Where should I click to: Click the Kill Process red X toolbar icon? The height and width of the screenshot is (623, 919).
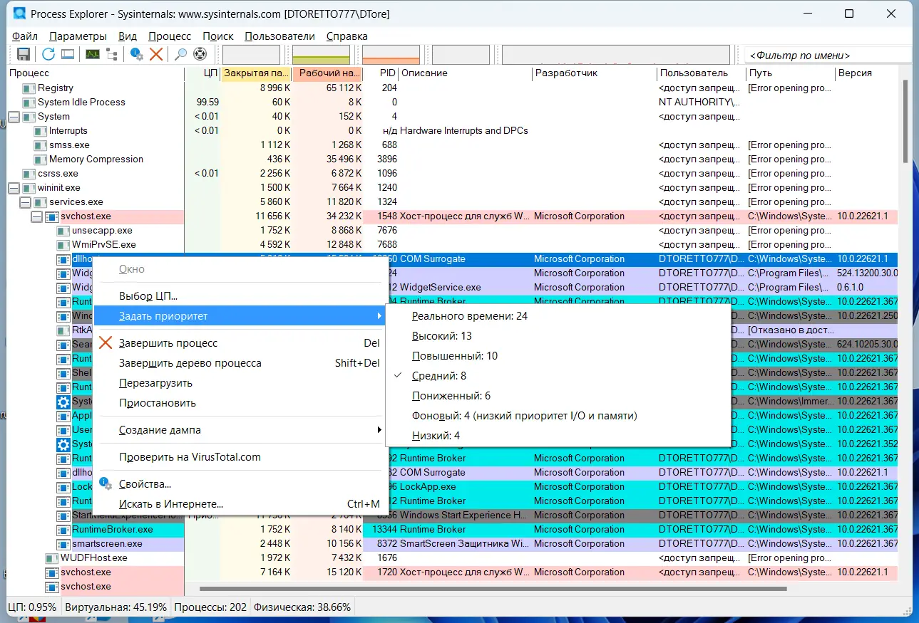pyautogui.click(x=156, y=54)
